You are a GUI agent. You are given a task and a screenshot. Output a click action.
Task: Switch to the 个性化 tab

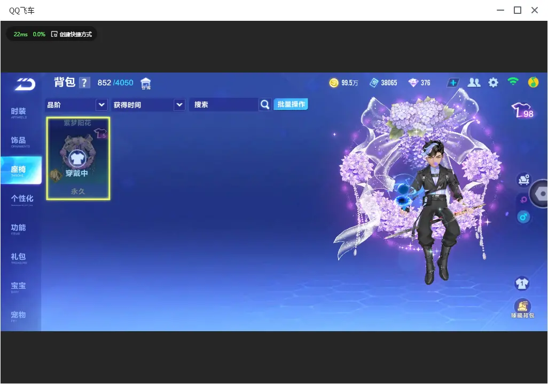click(22, 199)
